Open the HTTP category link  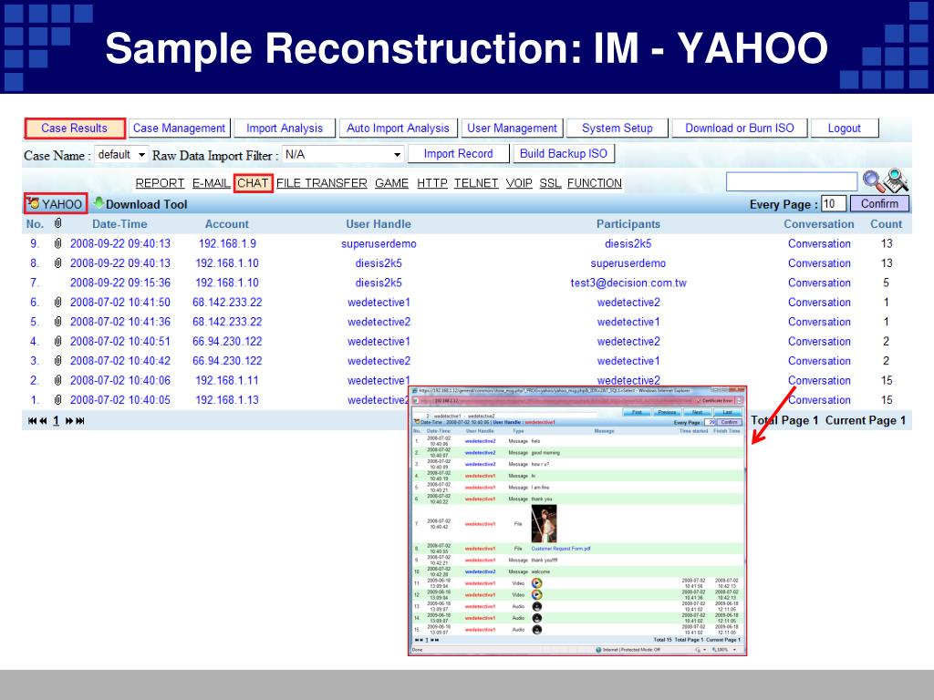(x=431, y=183)
